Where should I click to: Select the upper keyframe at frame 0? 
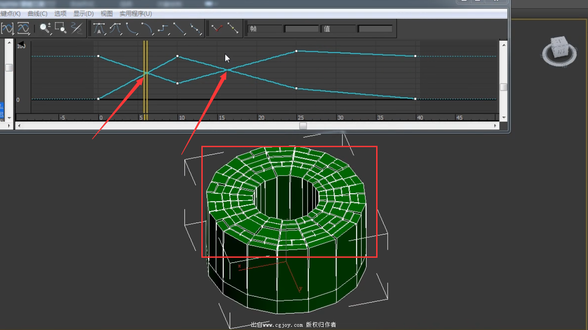coord(98,56)
